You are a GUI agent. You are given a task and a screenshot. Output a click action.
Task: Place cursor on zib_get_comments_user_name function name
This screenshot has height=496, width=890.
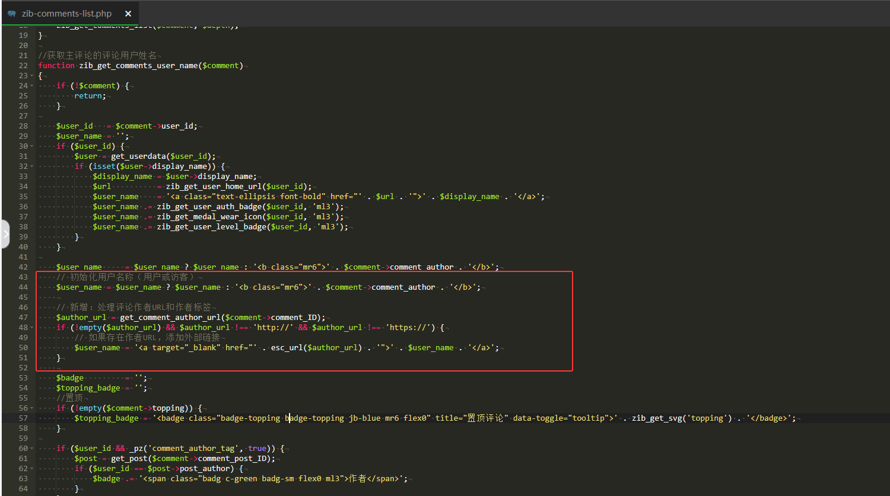pos(138,66)
